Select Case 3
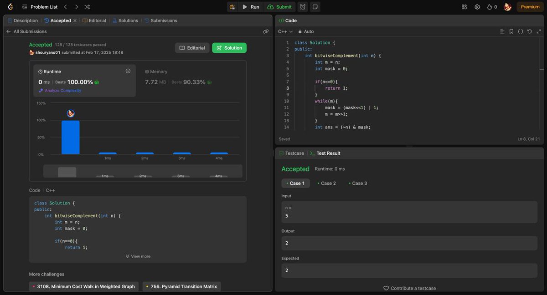Screen dimensions: 547x295 pyautogui.click(x=358, y=183)
